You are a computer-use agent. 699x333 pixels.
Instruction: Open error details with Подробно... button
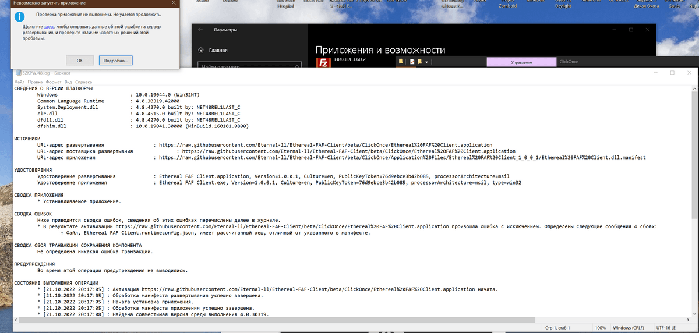tap(115, 61)
